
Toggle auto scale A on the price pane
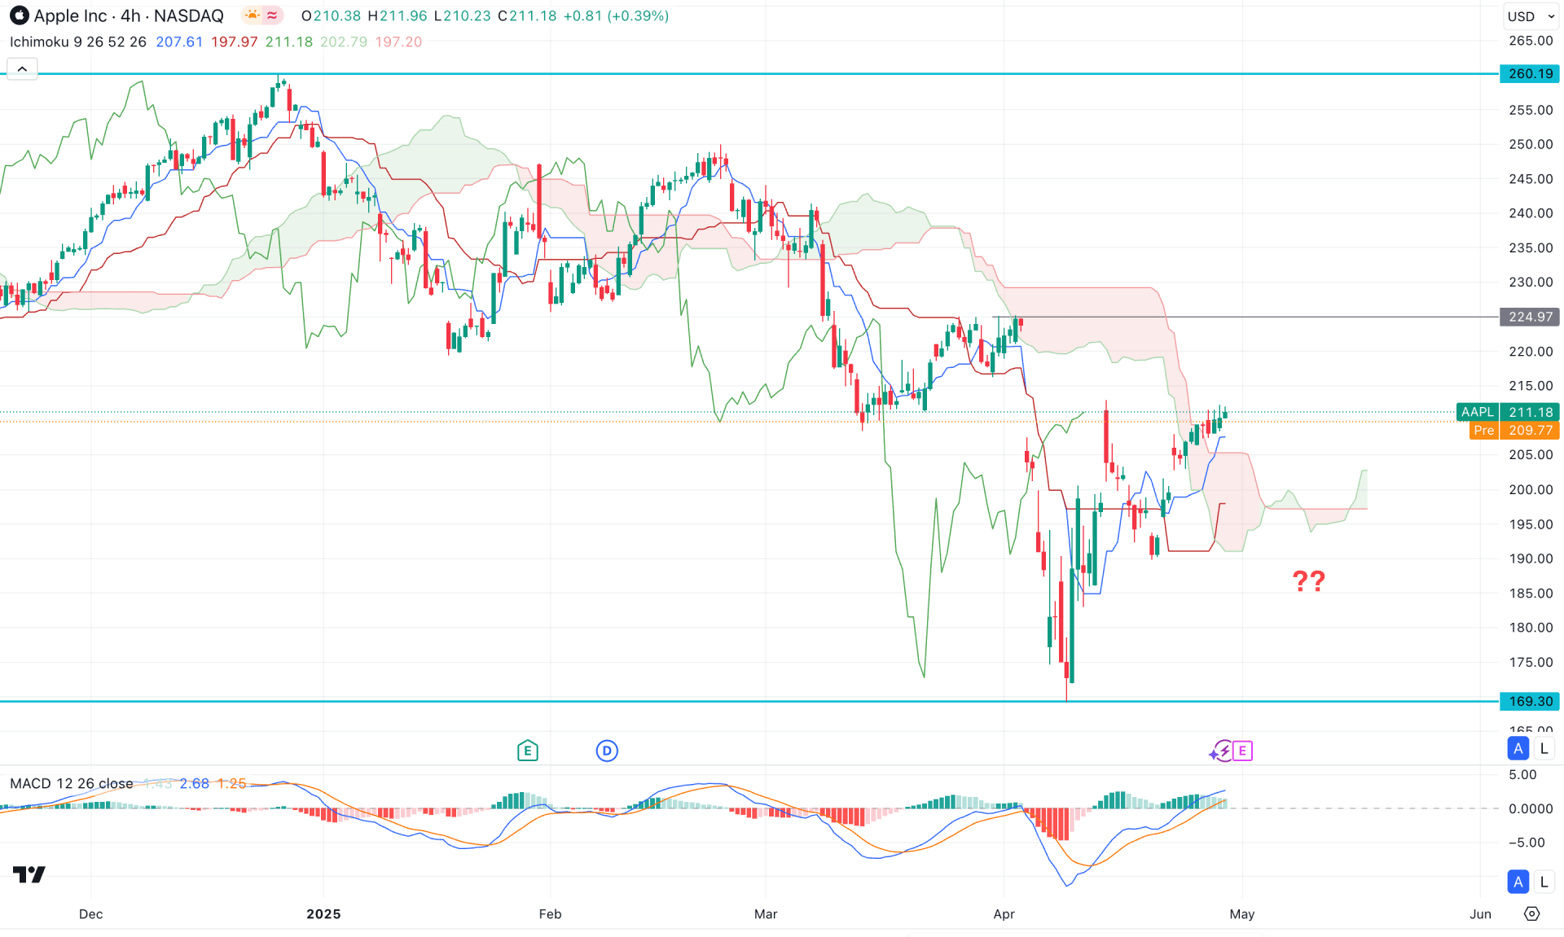click(1518, 748)
